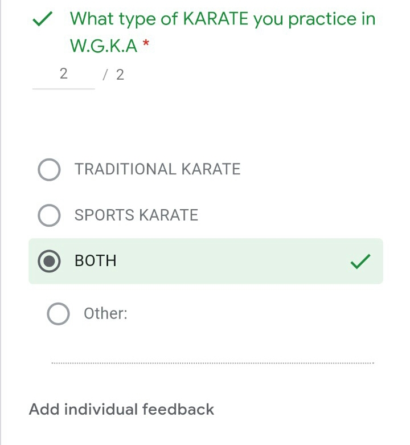Open Add individual feedback
The height and width of the screenshot is (445, 410).
(x=121, y=409)
